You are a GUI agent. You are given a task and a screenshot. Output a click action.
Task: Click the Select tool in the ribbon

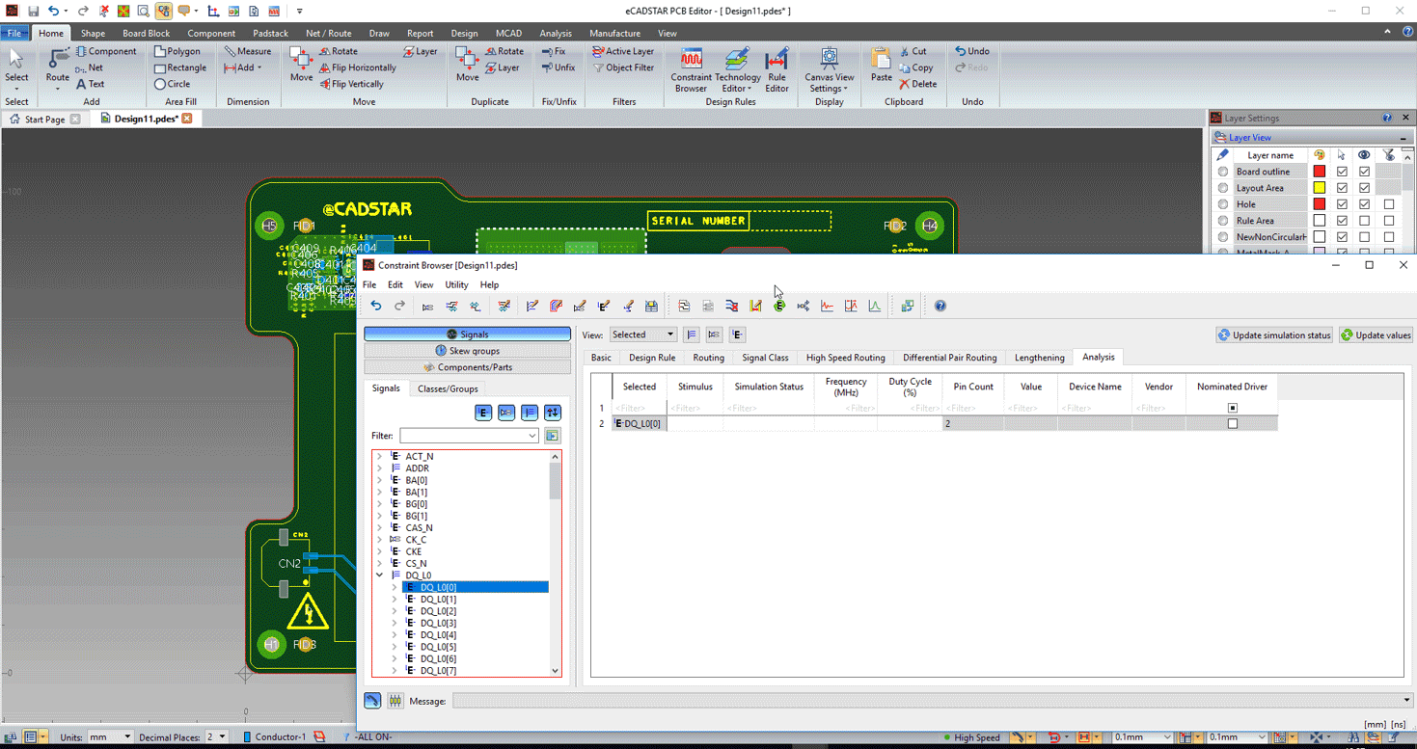click(x=16, y=67)
